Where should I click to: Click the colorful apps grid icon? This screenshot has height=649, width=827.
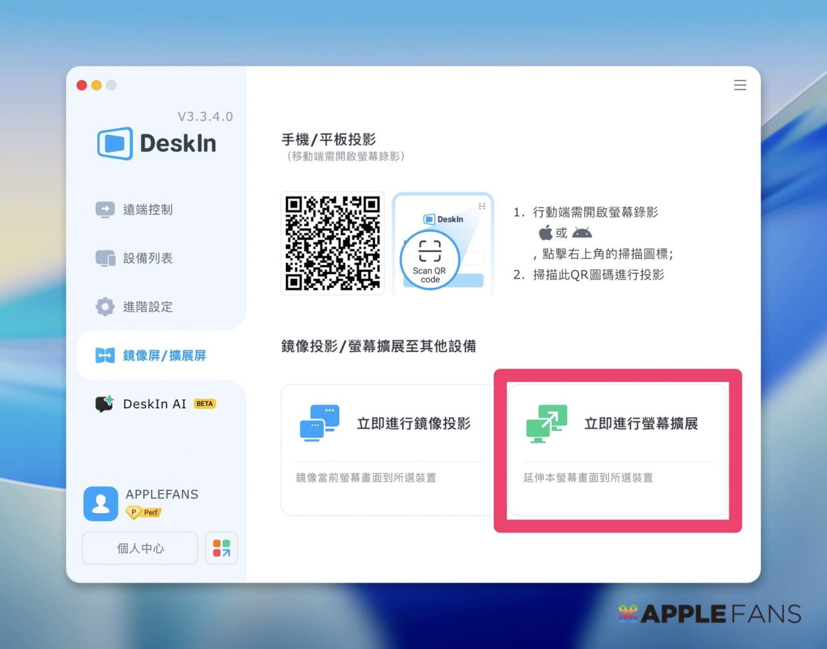[221, 548]
